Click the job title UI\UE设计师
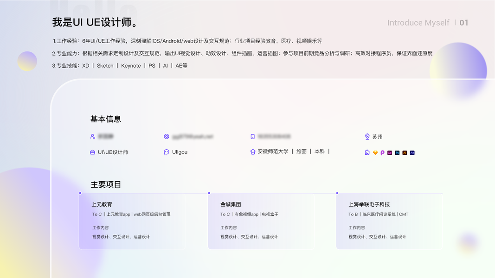Screen dimensions: 495x278 (113, 152)
